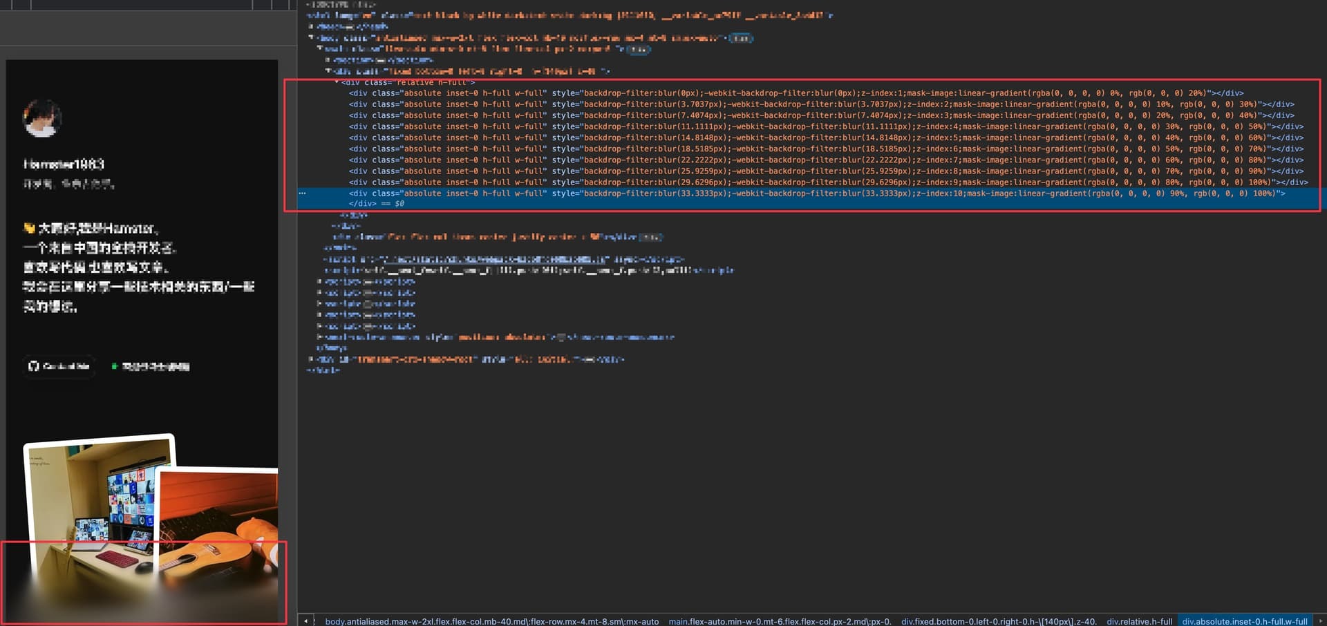Viewport: 1327px width, 626px height.
Task: Collapse the main element node in DOM tree
Action: point(319,49)
